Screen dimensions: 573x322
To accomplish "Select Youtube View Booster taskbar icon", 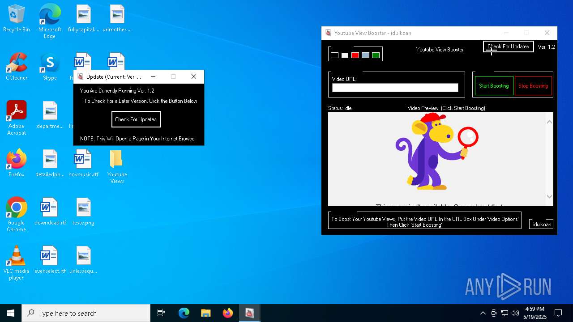I will 250,313.
